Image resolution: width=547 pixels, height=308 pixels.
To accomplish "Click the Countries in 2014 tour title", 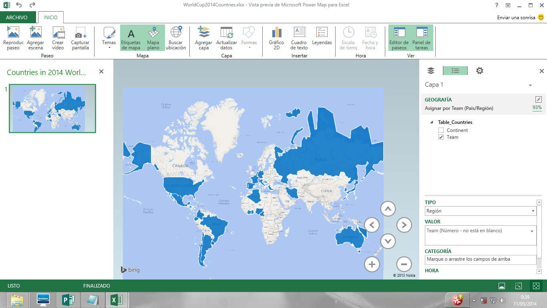I will [46, 72].
